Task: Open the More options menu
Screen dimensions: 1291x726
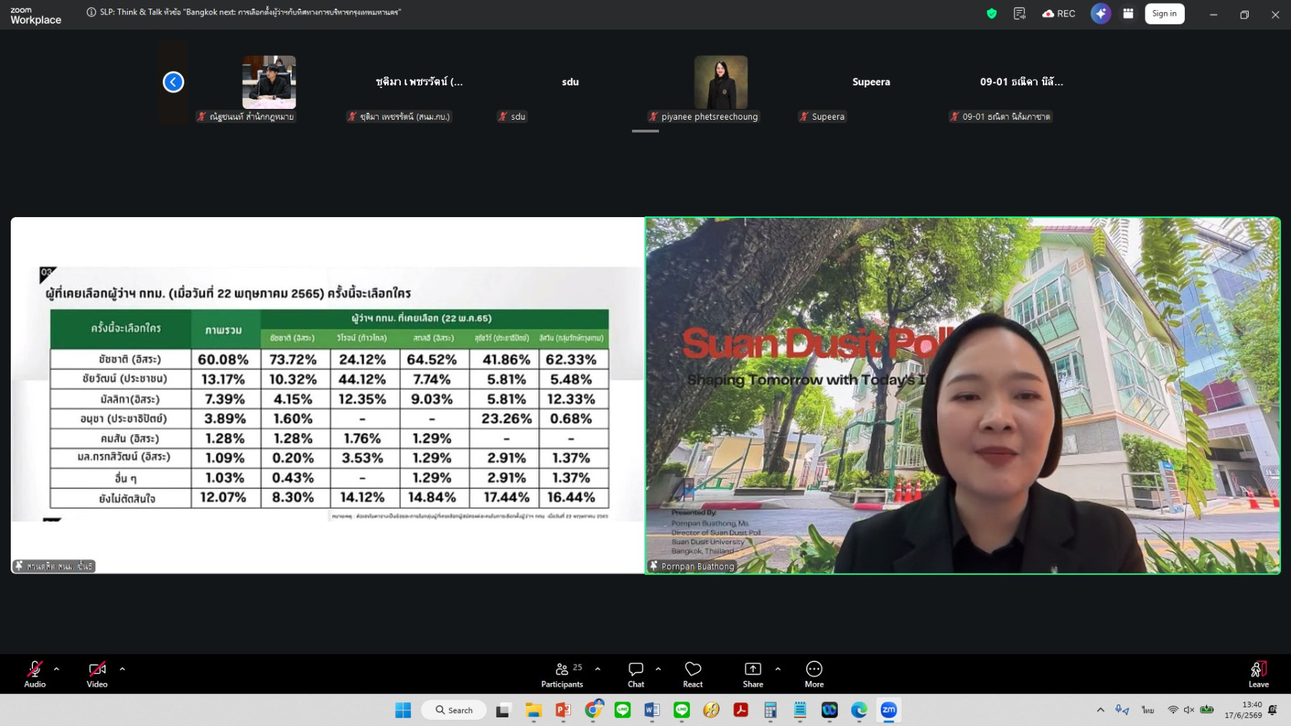Action: (814, 674)
